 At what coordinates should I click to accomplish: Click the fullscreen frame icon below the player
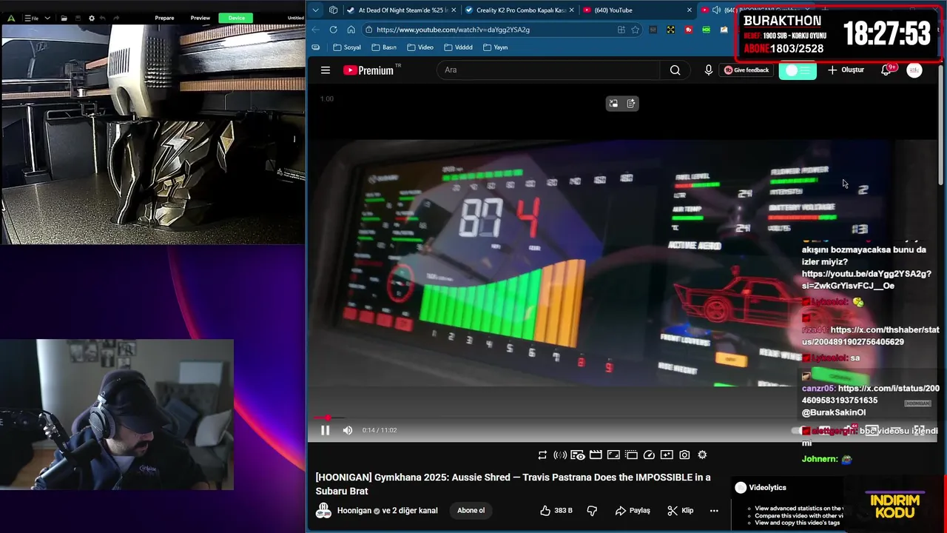point(613,455)
